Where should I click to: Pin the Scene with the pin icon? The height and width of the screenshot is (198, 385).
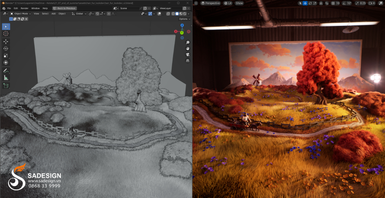pyautogui.click(x=141, y=8)
